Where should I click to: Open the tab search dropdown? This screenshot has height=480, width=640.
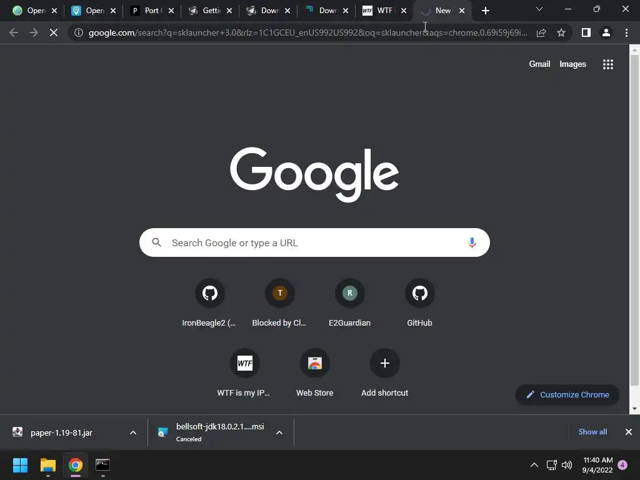(x=539, y=9)
